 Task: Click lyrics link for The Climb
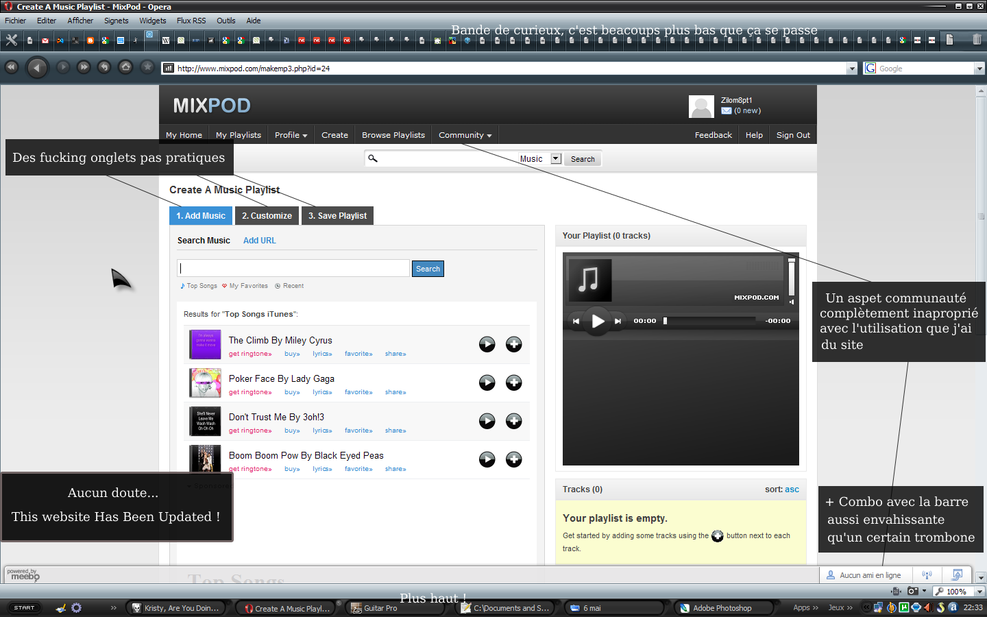coord(322,354)
